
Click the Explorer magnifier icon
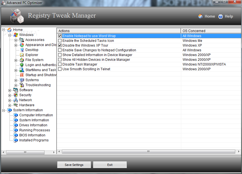(x=22, y=55)
